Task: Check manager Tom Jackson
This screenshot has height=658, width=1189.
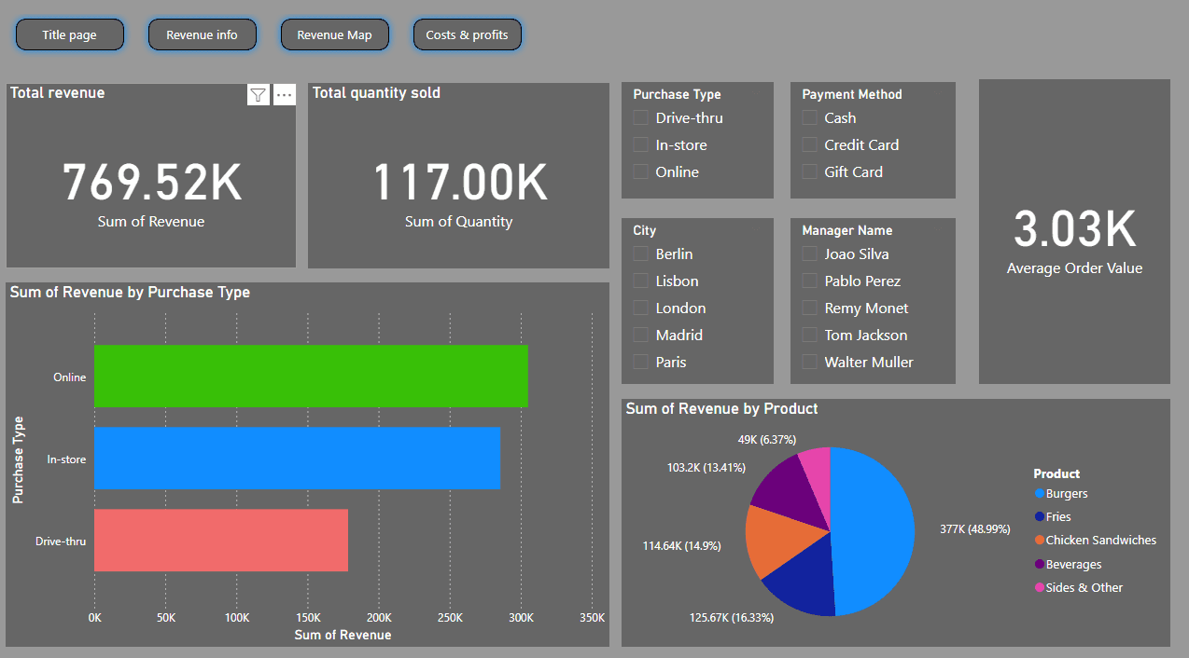Action: (809, 335)
